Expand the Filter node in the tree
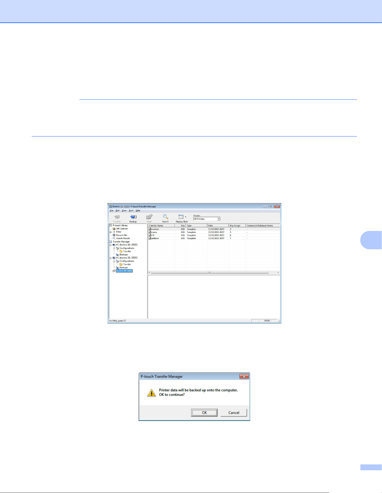 click(111, 232)
